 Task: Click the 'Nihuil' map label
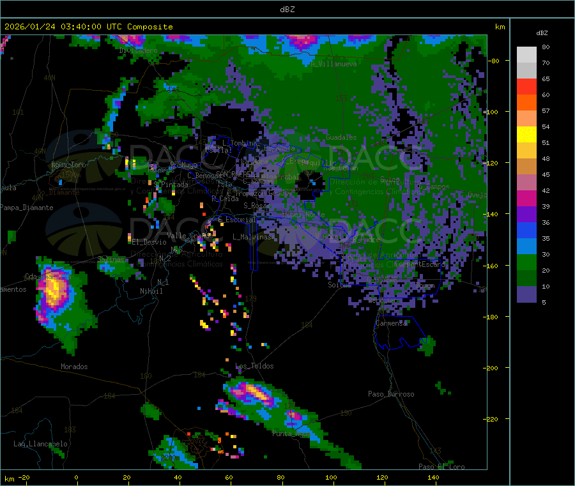151,291
